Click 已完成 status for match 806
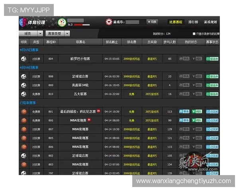The image size is (239, 191). click(x=212, y=147)
